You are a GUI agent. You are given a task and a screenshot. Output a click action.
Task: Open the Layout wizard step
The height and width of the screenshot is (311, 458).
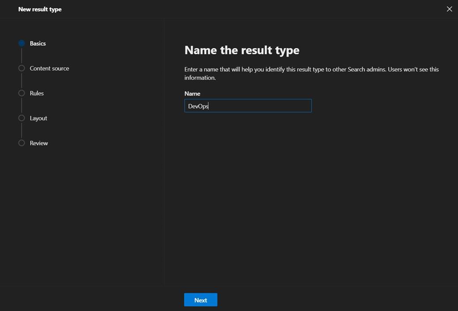pos(38,118)
